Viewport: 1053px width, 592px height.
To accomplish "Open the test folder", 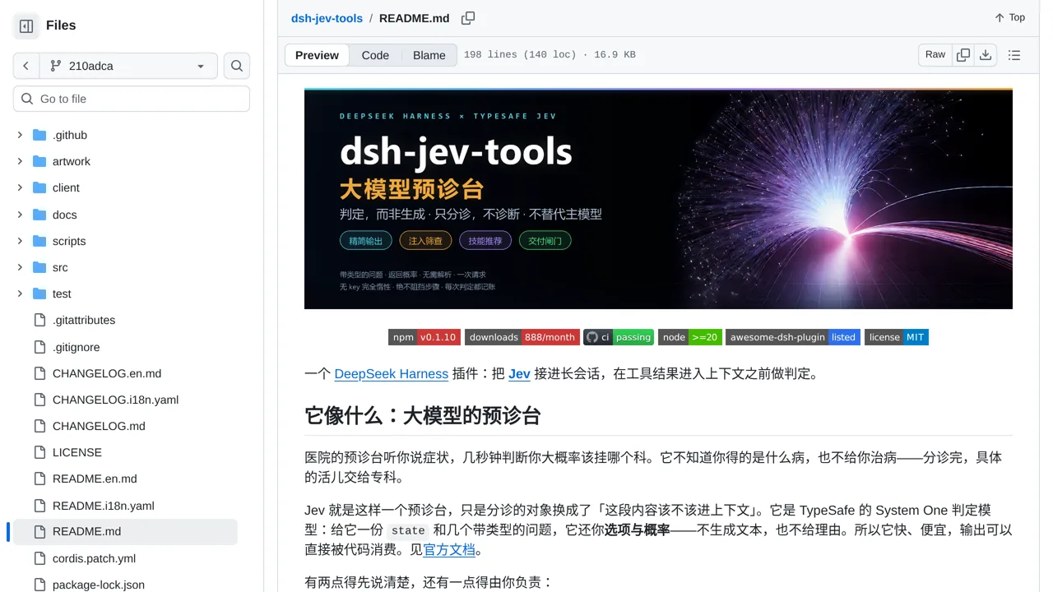I will point(62,294).
